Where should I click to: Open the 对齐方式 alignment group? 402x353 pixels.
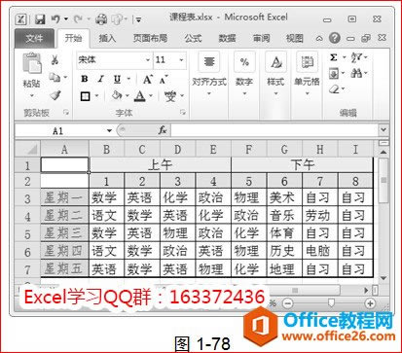[x=209, y=75]
